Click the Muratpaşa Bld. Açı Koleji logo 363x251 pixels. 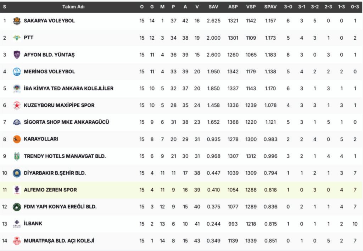[17, 241]
